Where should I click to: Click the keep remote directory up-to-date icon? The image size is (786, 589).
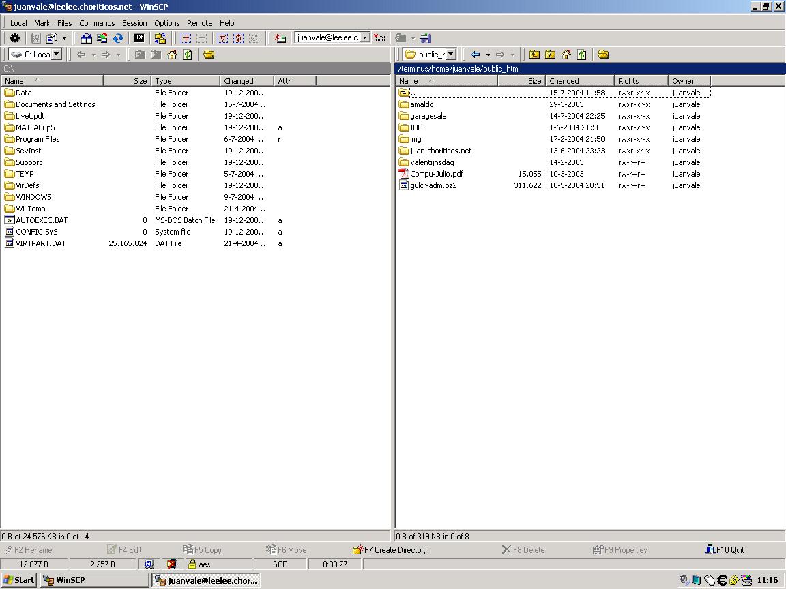[102, 38]
